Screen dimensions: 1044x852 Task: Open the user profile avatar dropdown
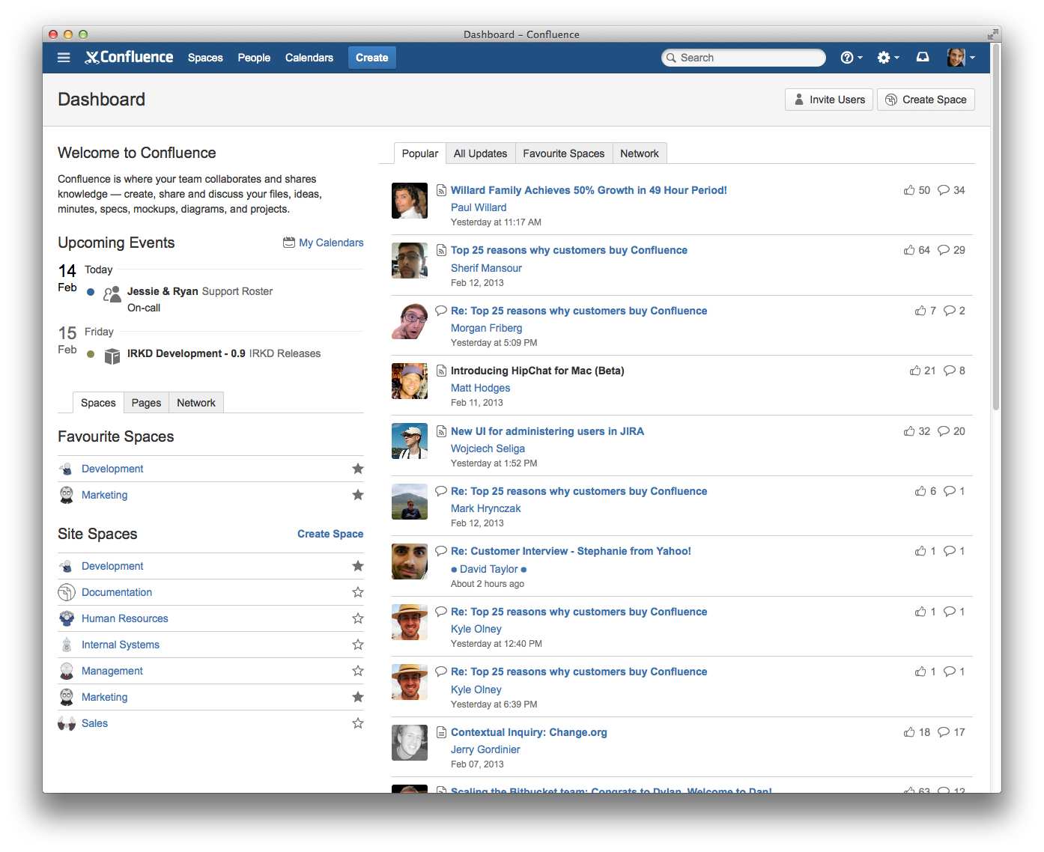point(961,58)
